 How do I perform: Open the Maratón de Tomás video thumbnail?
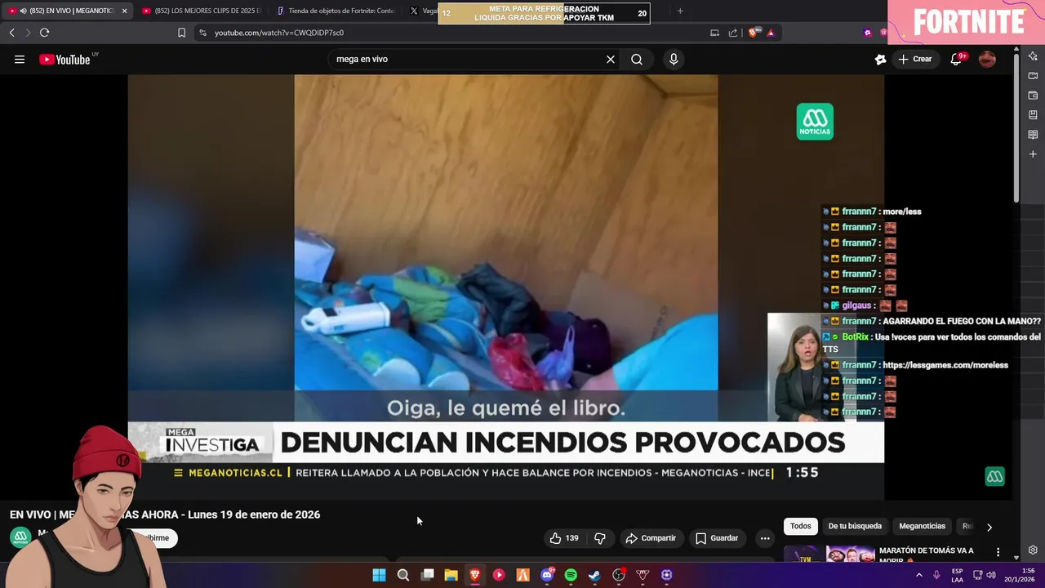click(829, 554)
